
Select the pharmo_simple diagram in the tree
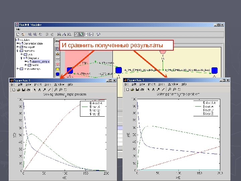pos(41,62)
